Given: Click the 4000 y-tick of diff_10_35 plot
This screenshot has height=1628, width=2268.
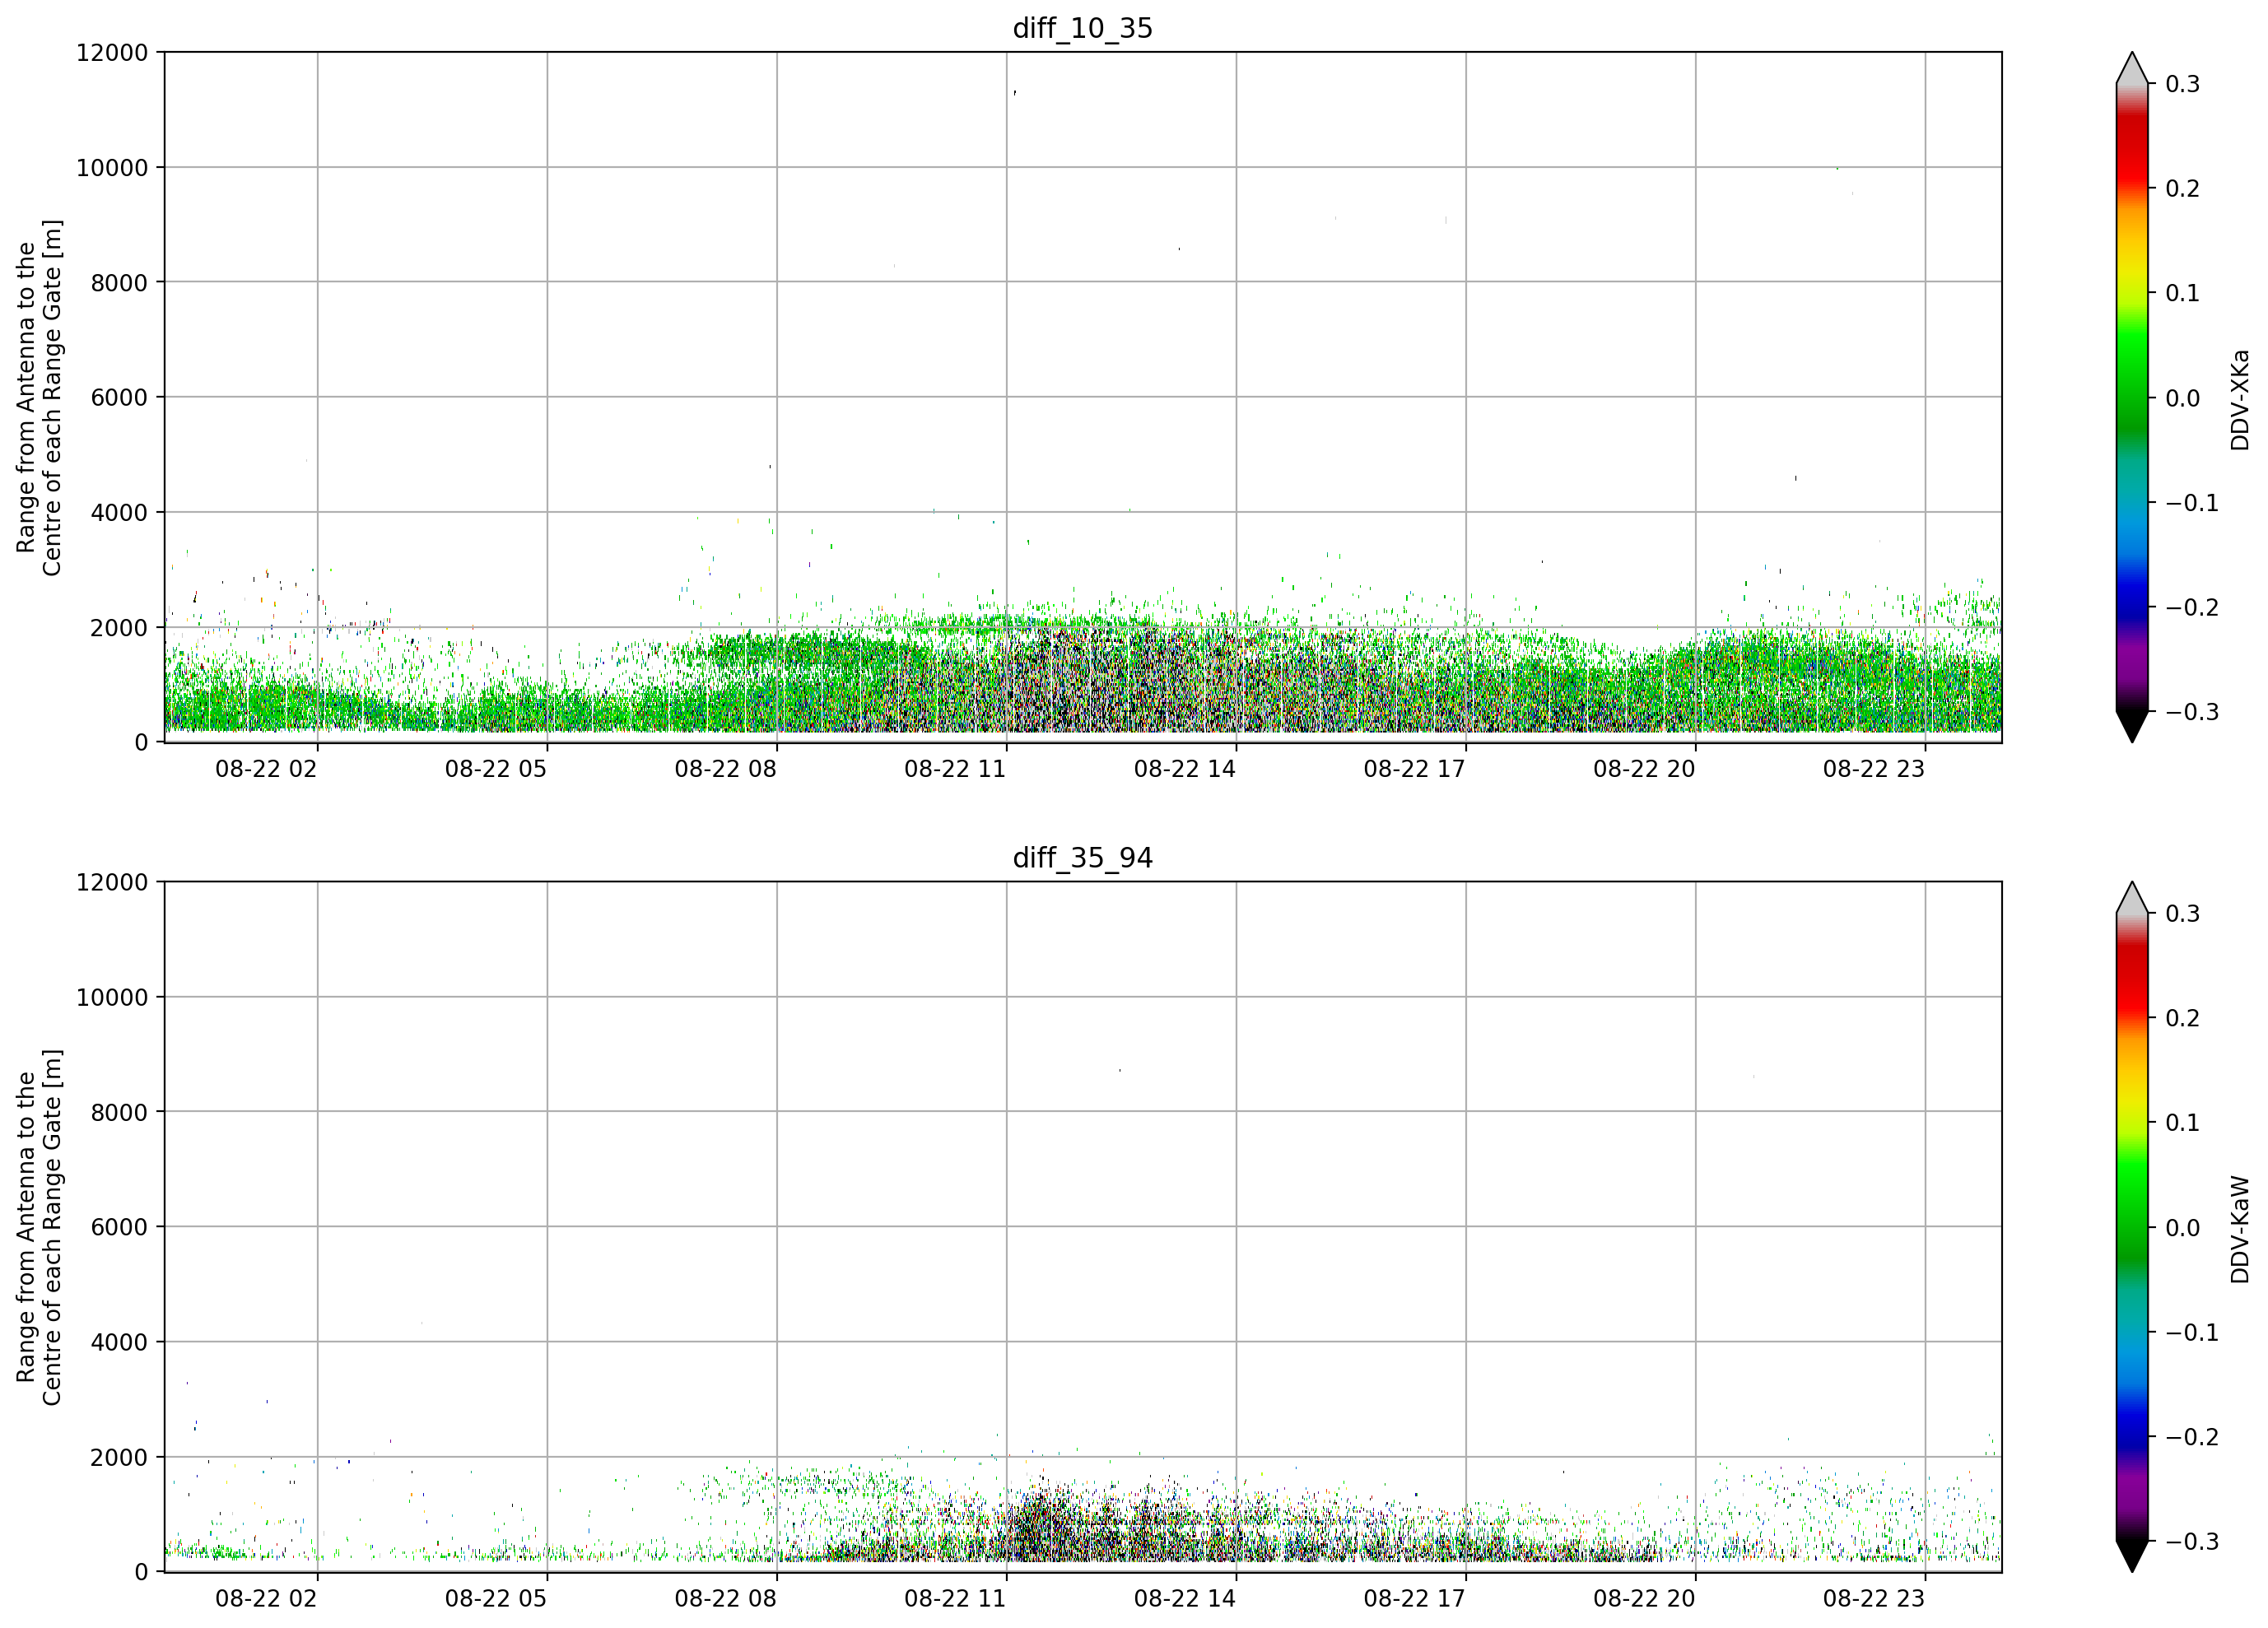Looking at the screenshot, I should (x=119, y=513).
